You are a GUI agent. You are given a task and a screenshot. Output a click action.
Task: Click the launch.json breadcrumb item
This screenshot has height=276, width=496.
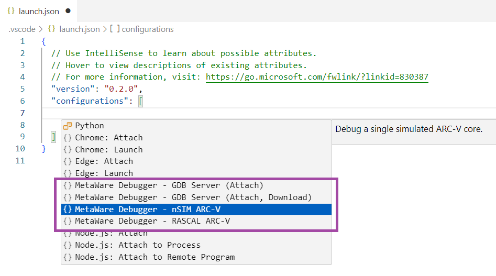coord(80,29)
